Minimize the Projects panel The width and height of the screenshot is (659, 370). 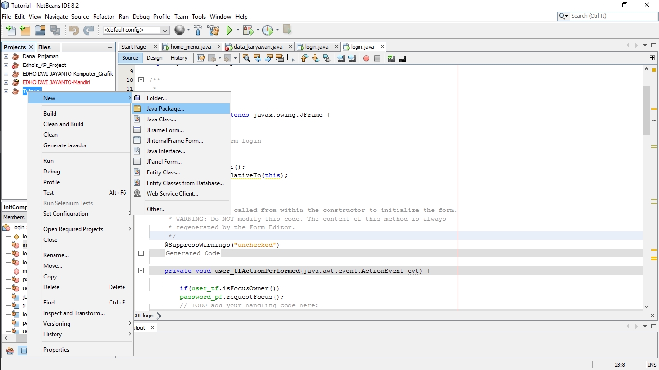point(110,47)
